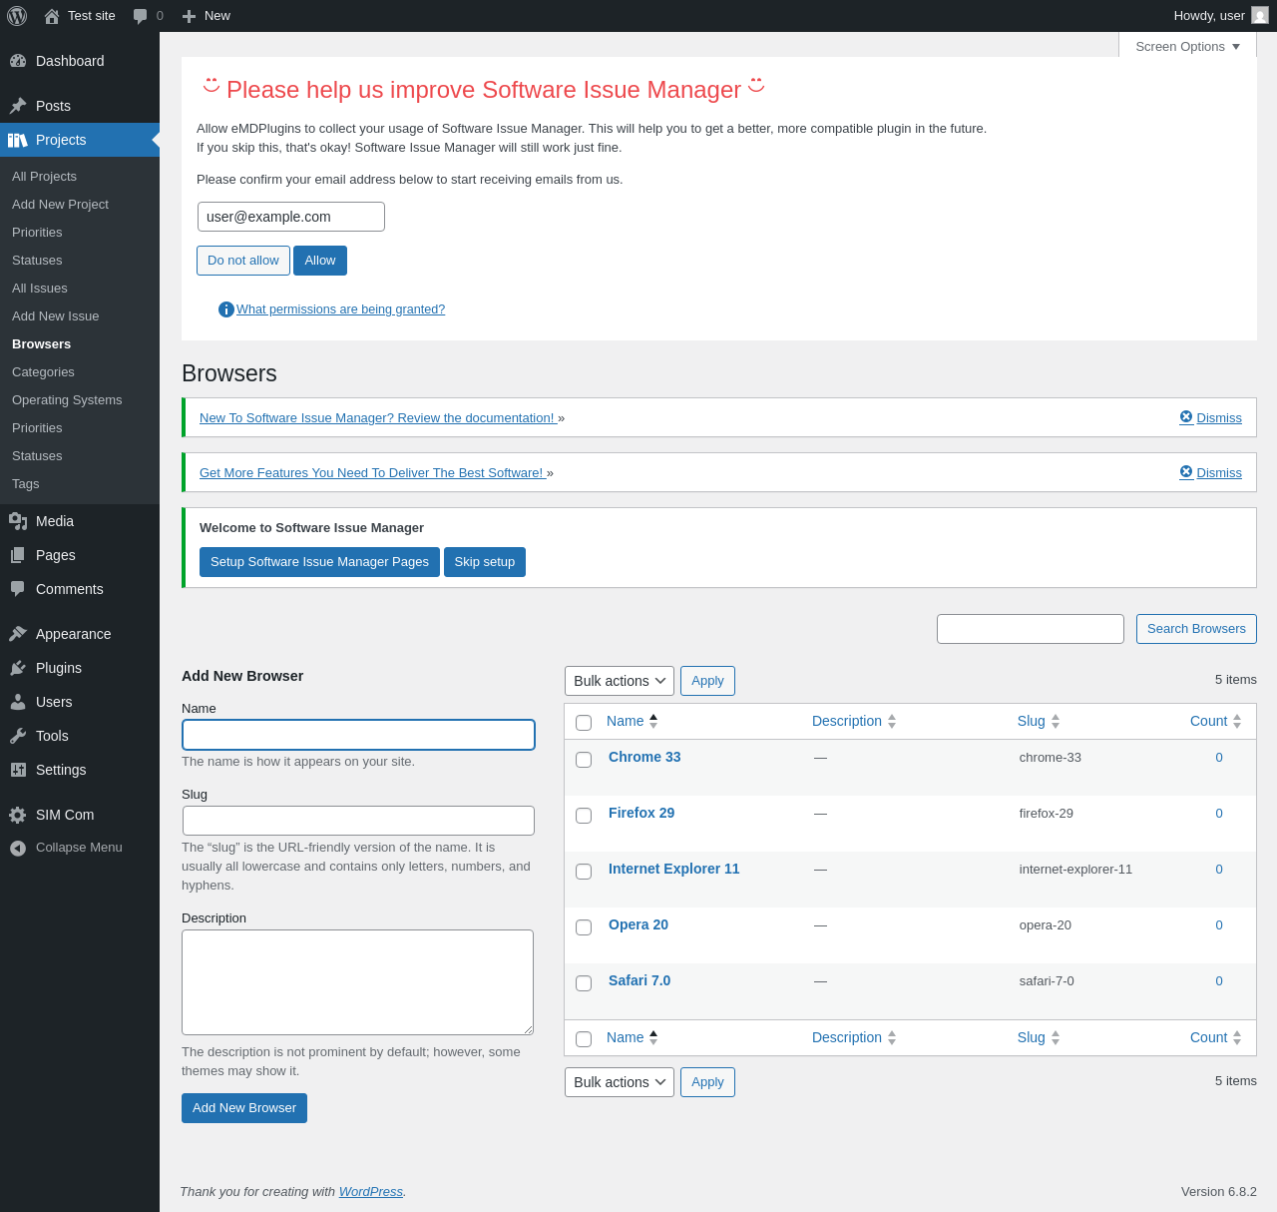This screenshot has height=1212, width=1277.
Task: Click the home icon next to Test site
Action: click(52, 16)
